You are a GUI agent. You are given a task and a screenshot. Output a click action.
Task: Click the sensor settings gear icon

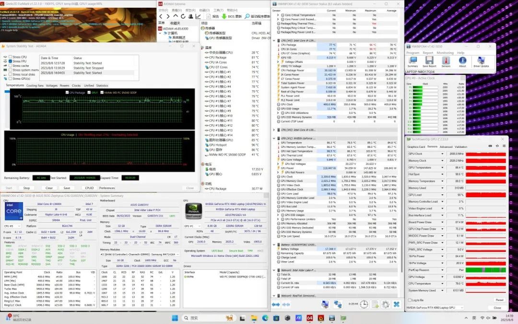coord(386,304)
